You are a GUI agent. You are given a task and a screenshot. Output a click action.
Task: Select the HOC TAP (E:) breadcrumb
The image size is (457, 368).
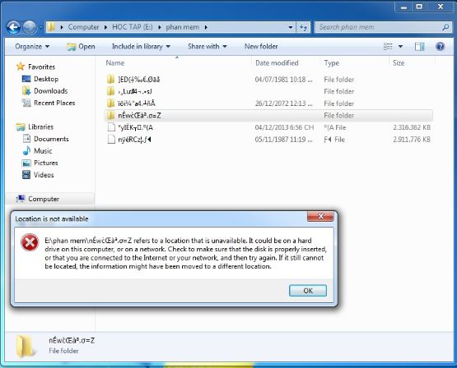[133, 27]
